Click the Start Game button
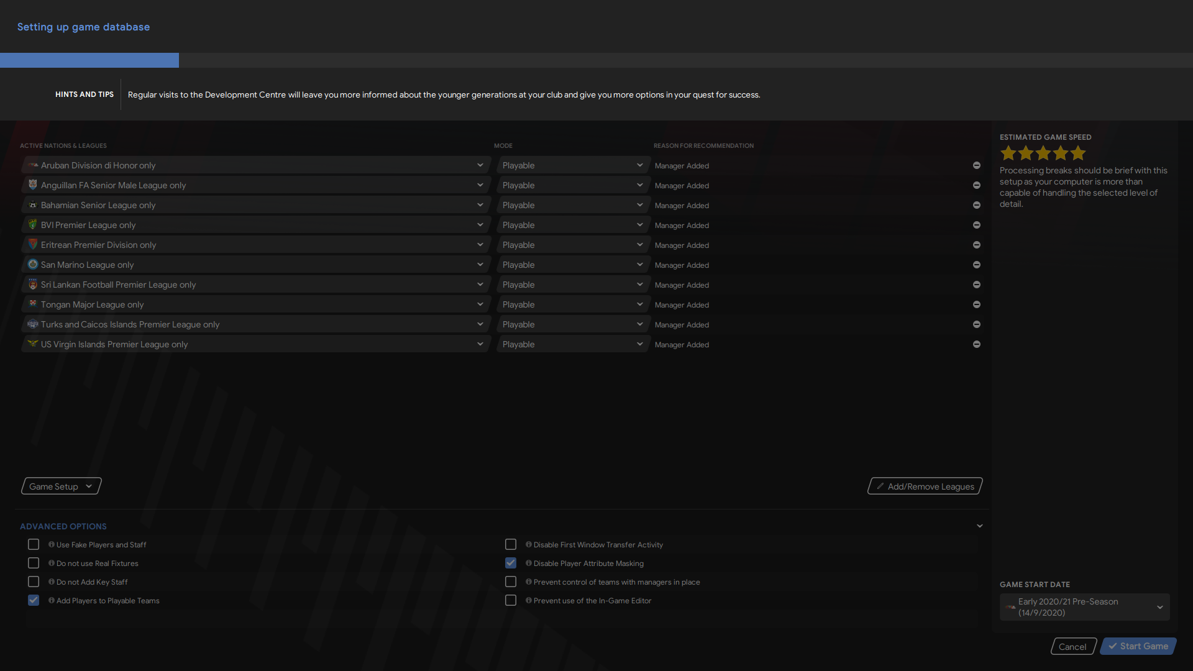1193x671 pixels. (1138, 646)
